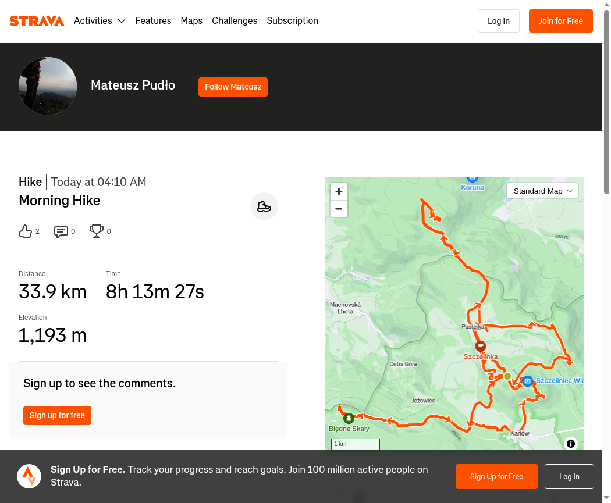The height and width of the screenshot is (503, 611).
Task: Give kudos with thumbs-up icon
Action: pyautogui.click(x=26, y=231)
